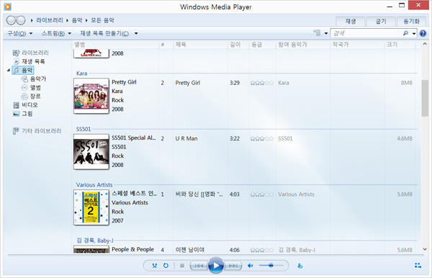This screenshot has width=432, height=278.
Task: Toggle repeat playback
Action: tap(166, 266)
